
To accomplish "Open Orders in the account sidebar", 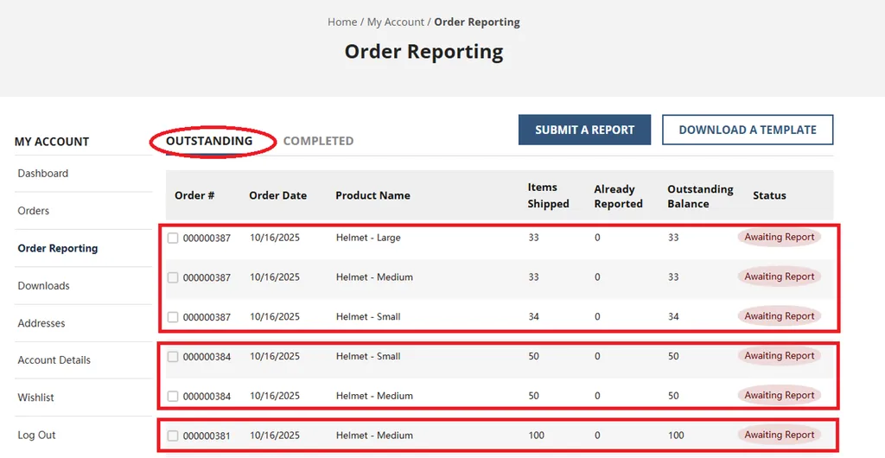I will coord(34,211).
